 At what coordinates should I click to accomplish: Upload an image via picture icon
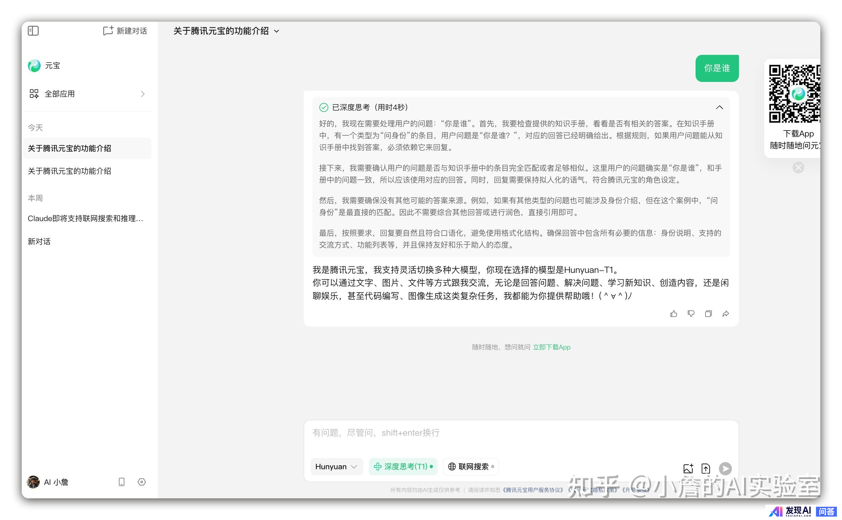pyautogui.click(x=688, y=469)
